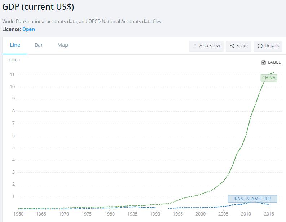The width and height of the screenshot is (286, 222).
Task: Click the 1960 x-axis year label
Action: pos(18,214)
